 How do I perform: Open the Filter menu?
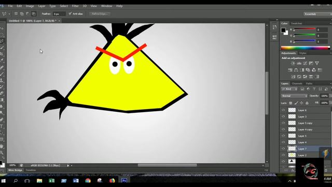[x=75, y=6]
